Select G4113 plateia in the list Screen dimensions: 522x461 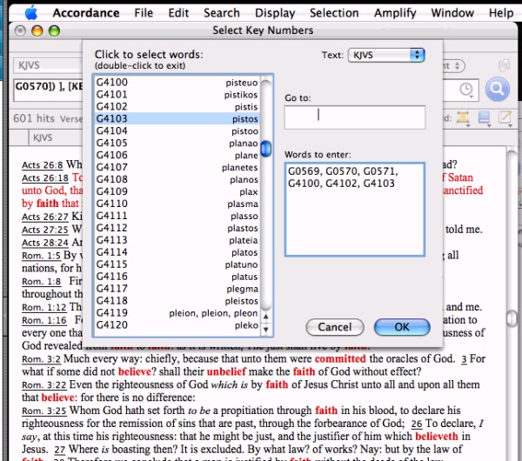[x=177, y=240]
